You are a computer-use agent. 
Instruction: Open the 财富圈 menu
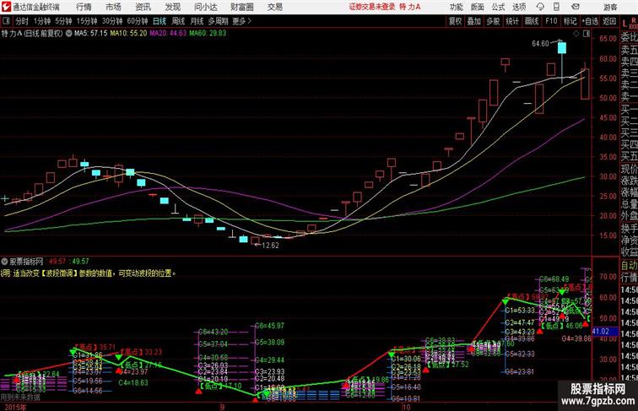coord(241,7)
